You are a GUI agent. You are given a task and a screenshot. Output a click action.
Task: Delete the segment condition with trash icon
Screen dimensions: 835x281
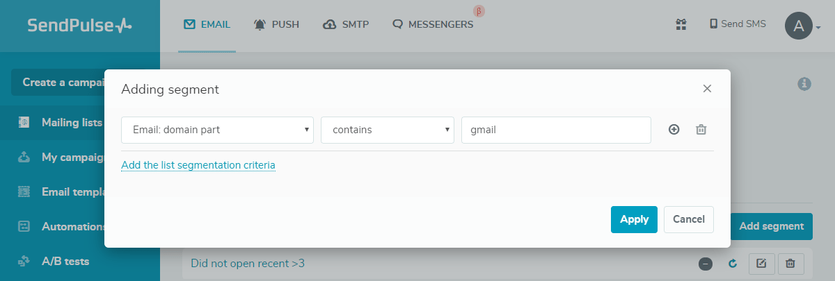click(x=701, y=130)
